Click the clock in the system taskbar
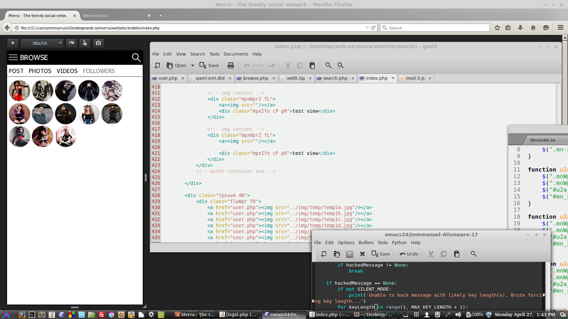 pyautogui.click(x=524, y=314)
